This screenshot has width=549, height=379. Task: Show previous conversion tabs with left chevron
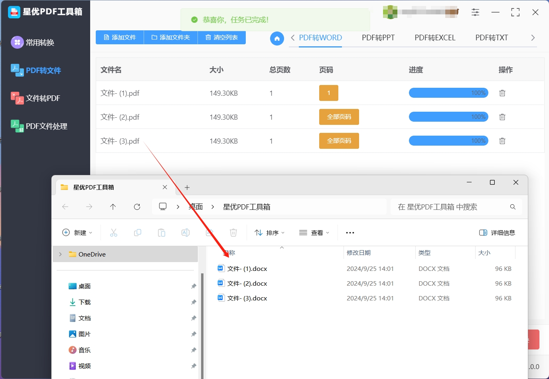point(292,38)
